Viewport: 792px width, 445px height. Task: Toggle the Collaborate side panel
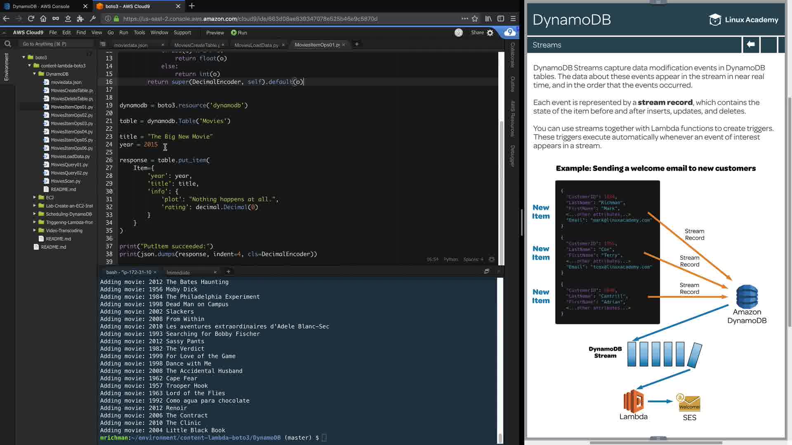click(x=513, y=55)
